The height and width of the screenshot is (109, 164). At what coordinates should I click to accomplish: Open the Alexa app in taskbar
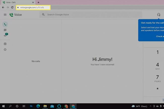click(x=59, y=106)
